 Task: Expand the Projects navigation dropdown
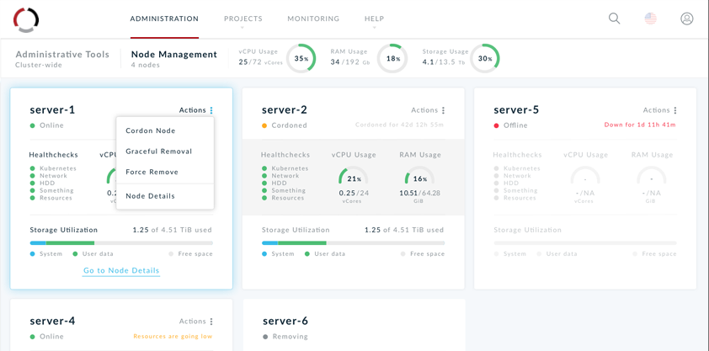(243, 19)
